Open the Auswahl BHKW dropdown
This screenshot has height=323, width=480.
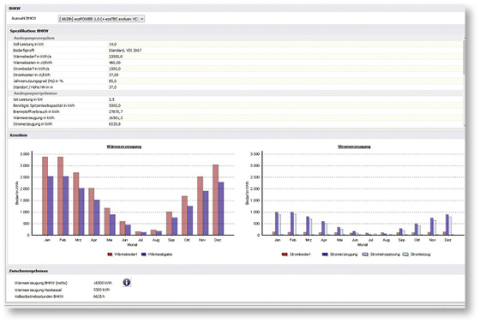(x=101, y=19)
